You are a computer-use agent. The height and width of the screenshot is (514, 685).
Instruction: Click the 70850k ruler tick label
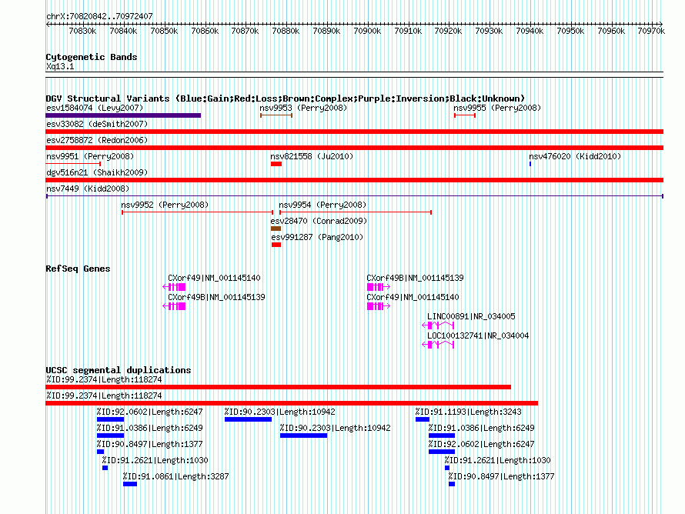pos(164,31)
